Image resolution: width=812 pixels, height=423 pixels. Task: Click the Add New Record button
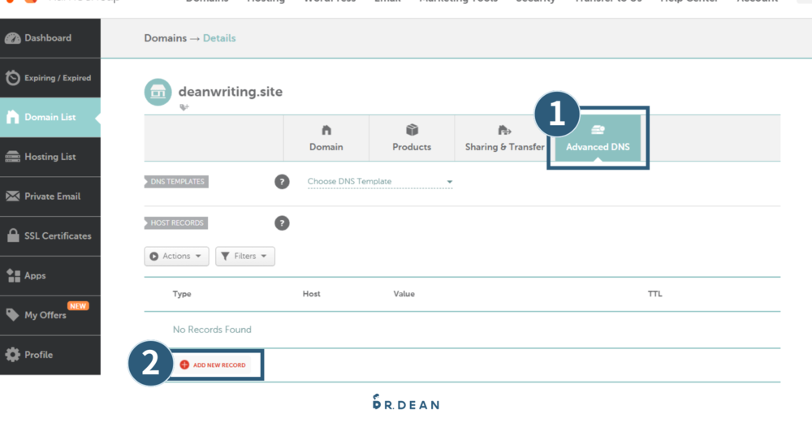coord(213,365)
